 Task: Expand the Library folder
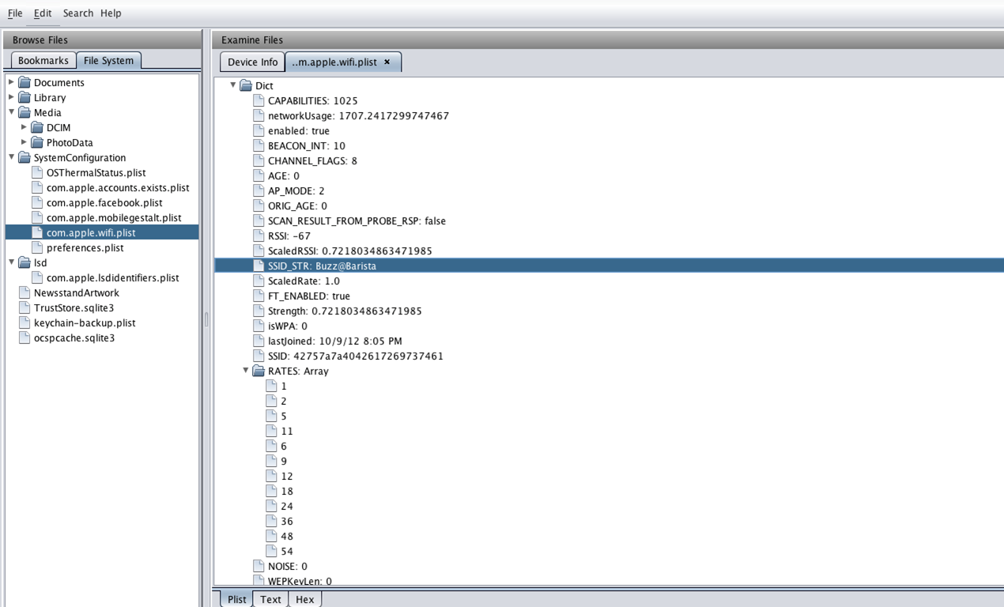pyautogui.click(x=11, y=97)
